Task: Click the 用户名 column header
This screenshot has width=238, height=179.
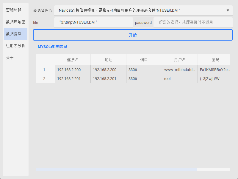Action: tap(180, 60)
